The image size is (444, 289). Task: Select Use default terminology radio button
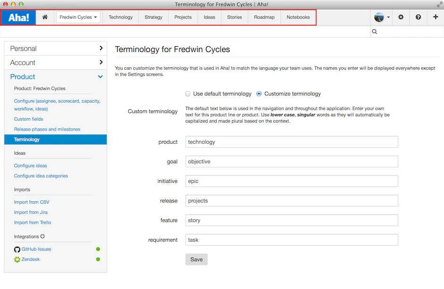(188, 94)
